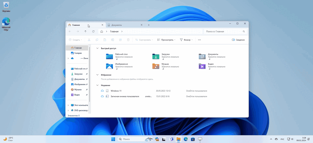313x143 pixels.
Task: Select Изображения in navigation pane
Action: pos(77,84)
